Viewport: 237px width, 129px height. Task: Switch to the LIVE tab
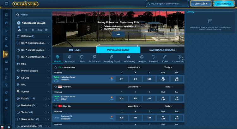[x=74, y=50]
